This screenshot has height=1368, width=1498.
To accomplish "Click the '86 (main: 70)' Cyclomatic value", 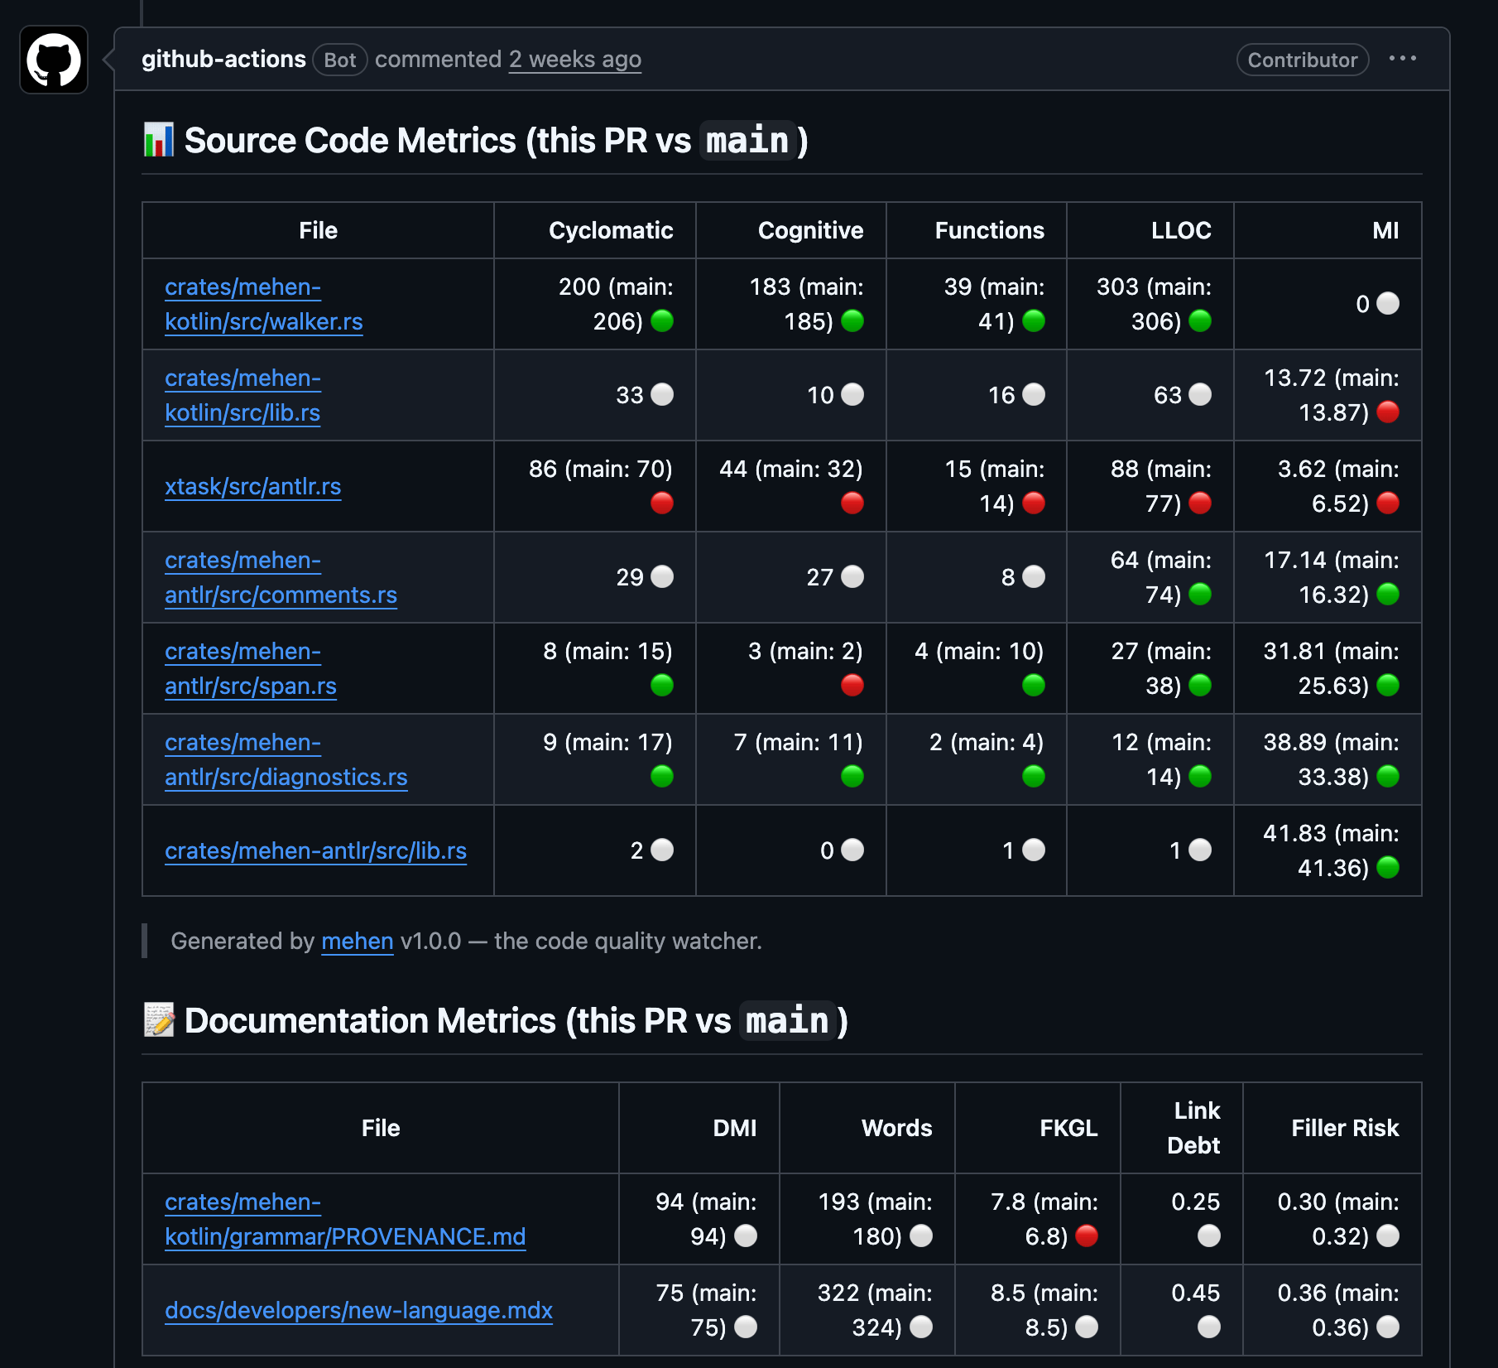I will point(601,469).
